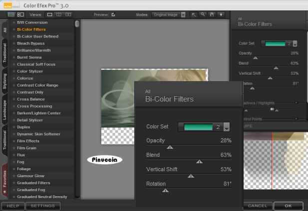
Task: Click the star beside Burnt Sienna
Action: (x=14, y=57)
